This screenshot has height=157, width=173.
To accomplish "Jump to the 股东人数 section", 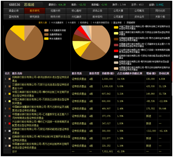I will click(43, 23).
